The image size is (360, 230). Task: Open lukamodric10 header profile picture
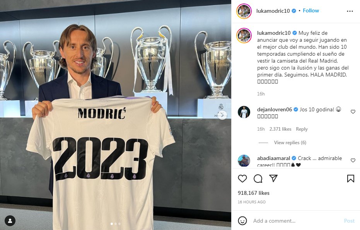244,11
